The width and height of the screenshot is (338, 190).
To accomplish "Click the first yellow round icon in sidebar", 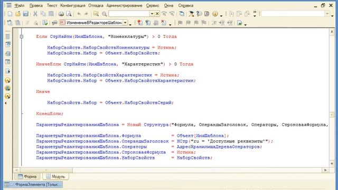I will click(7, 80).
